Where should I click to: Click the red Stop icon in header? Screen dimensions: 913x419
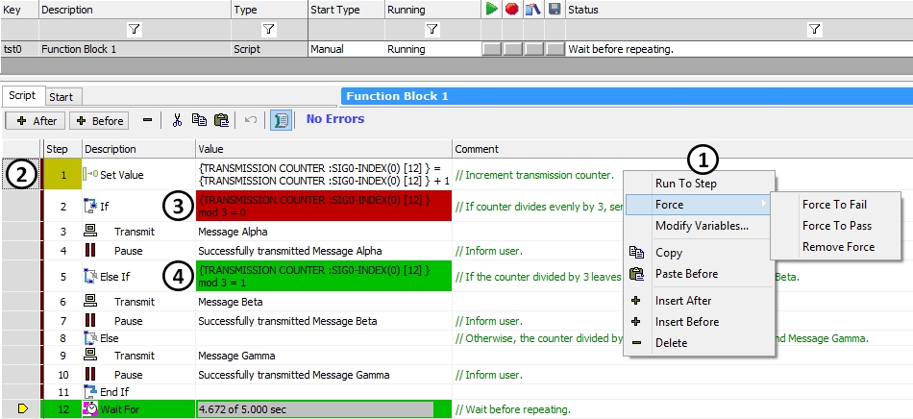512,10
